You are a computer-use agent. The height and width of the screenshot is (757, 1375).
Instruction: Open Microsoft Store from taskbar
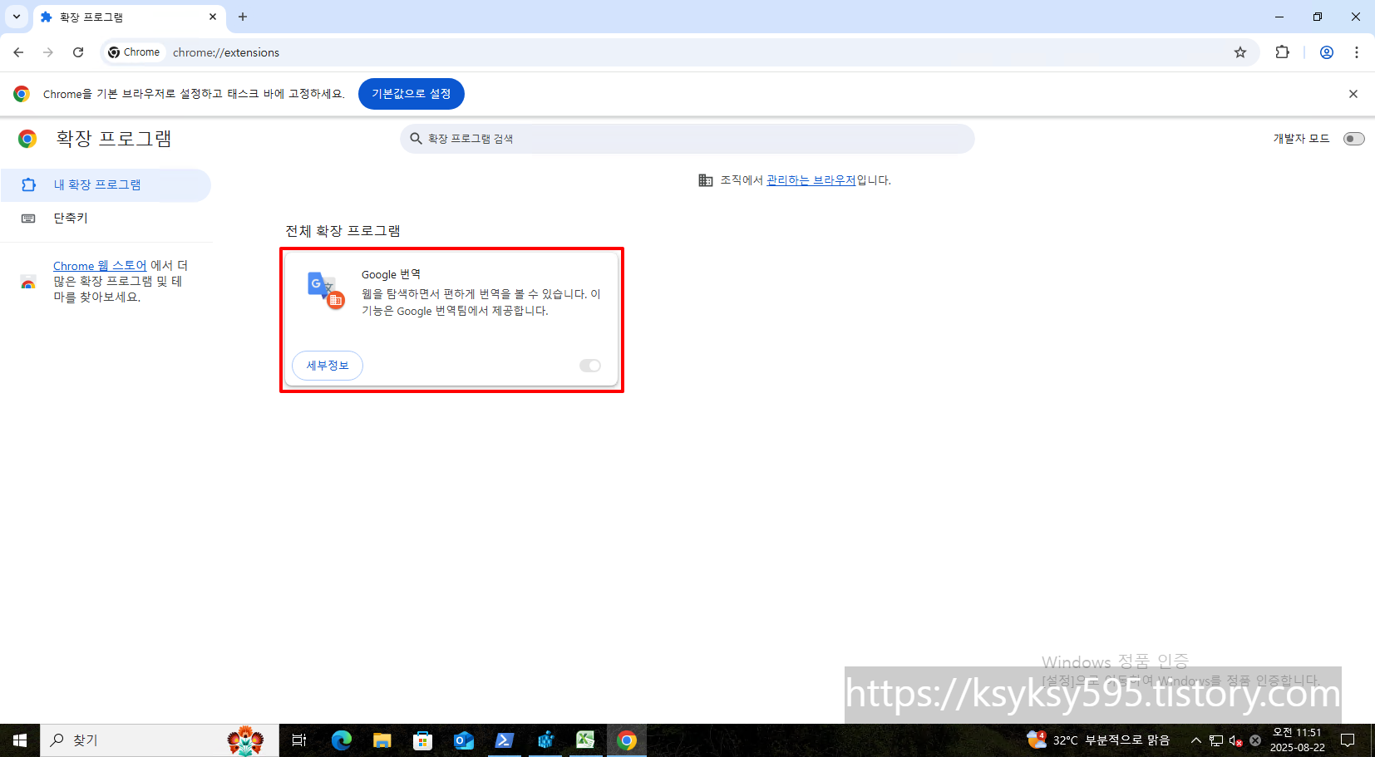422,740
